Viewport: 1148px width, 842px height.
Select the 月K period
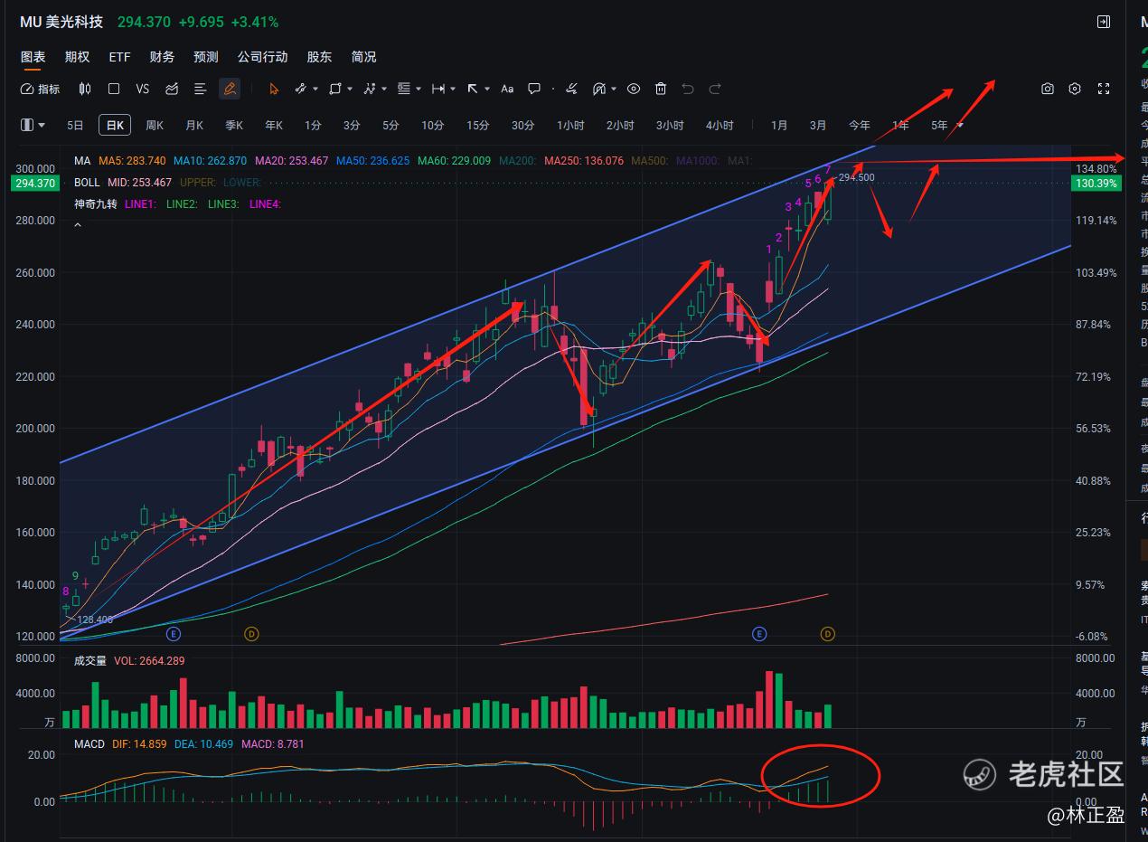(194, 125)
